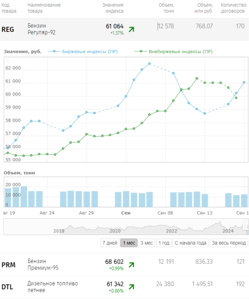Image resolution: width=249 pixels, height=300 pixels.
Task: Toggle the Внебиржевые индексы (ПР) legend series
Action: click(x=173, y=51)
